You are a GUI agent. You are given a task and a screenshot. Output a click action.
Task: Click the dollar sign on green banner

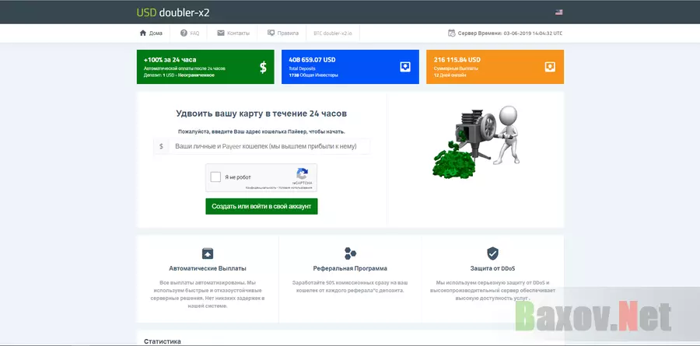point(263,67)
